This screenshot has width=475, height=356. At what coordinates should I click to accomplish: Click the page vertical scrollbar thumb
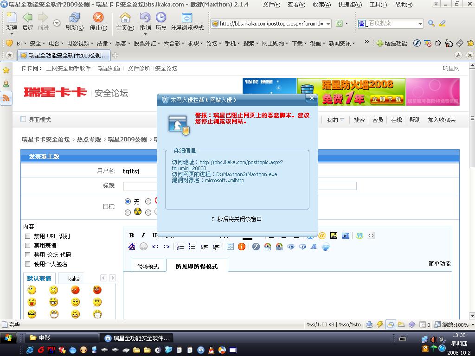tap(472, 118)
